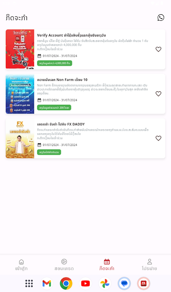Viewport: 171px width, 292px height.
Task: Select the Verify Account activity title
Action: pos(71,35)
